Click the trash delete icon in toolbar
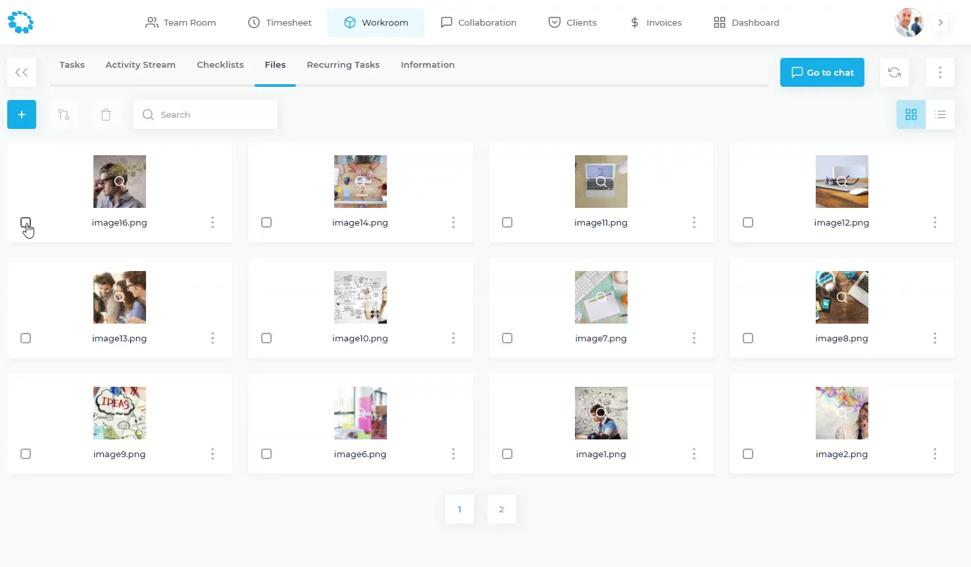This screenshot has height=567, width=971. pos(106,114)
